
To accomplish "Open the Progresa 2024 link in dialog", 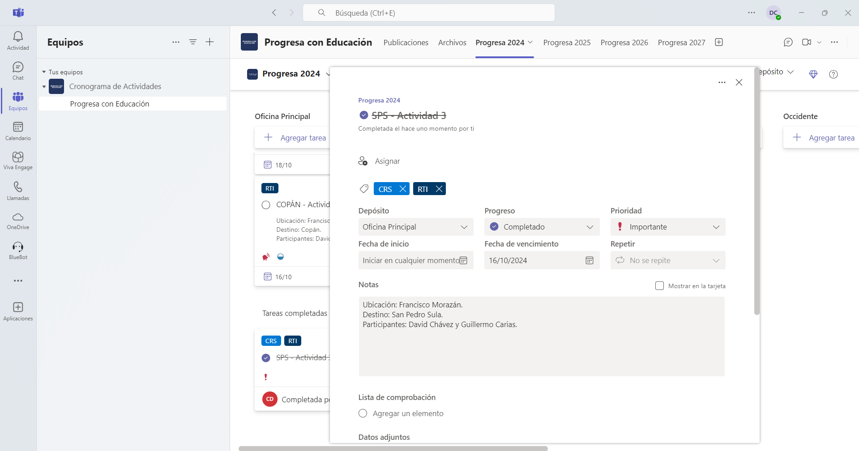I will 379,100.
